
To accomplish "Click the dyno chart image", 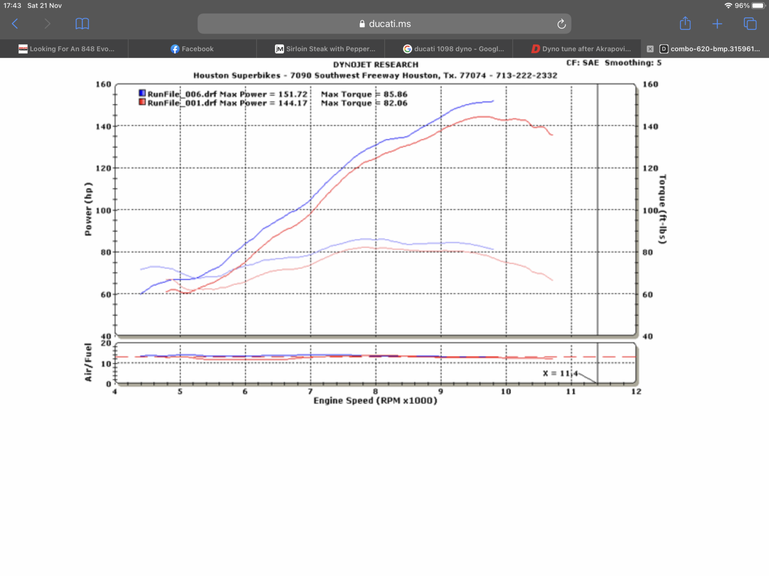I will 375,233.
